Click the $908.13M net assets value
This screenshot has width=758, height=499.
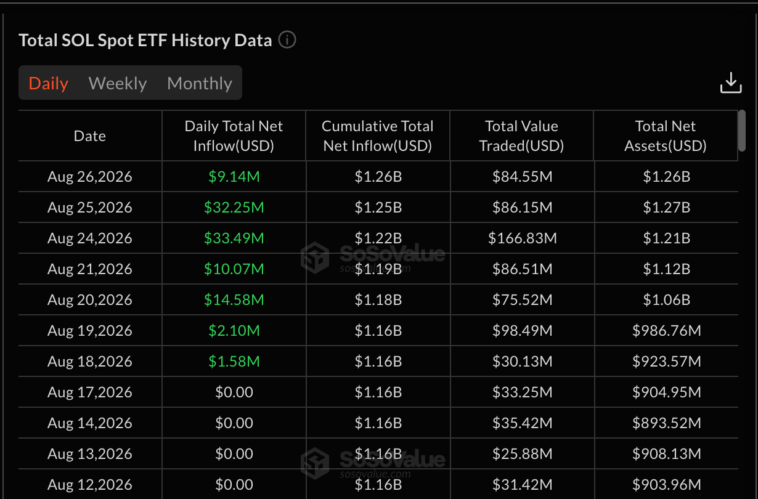(x=666, y=454)
